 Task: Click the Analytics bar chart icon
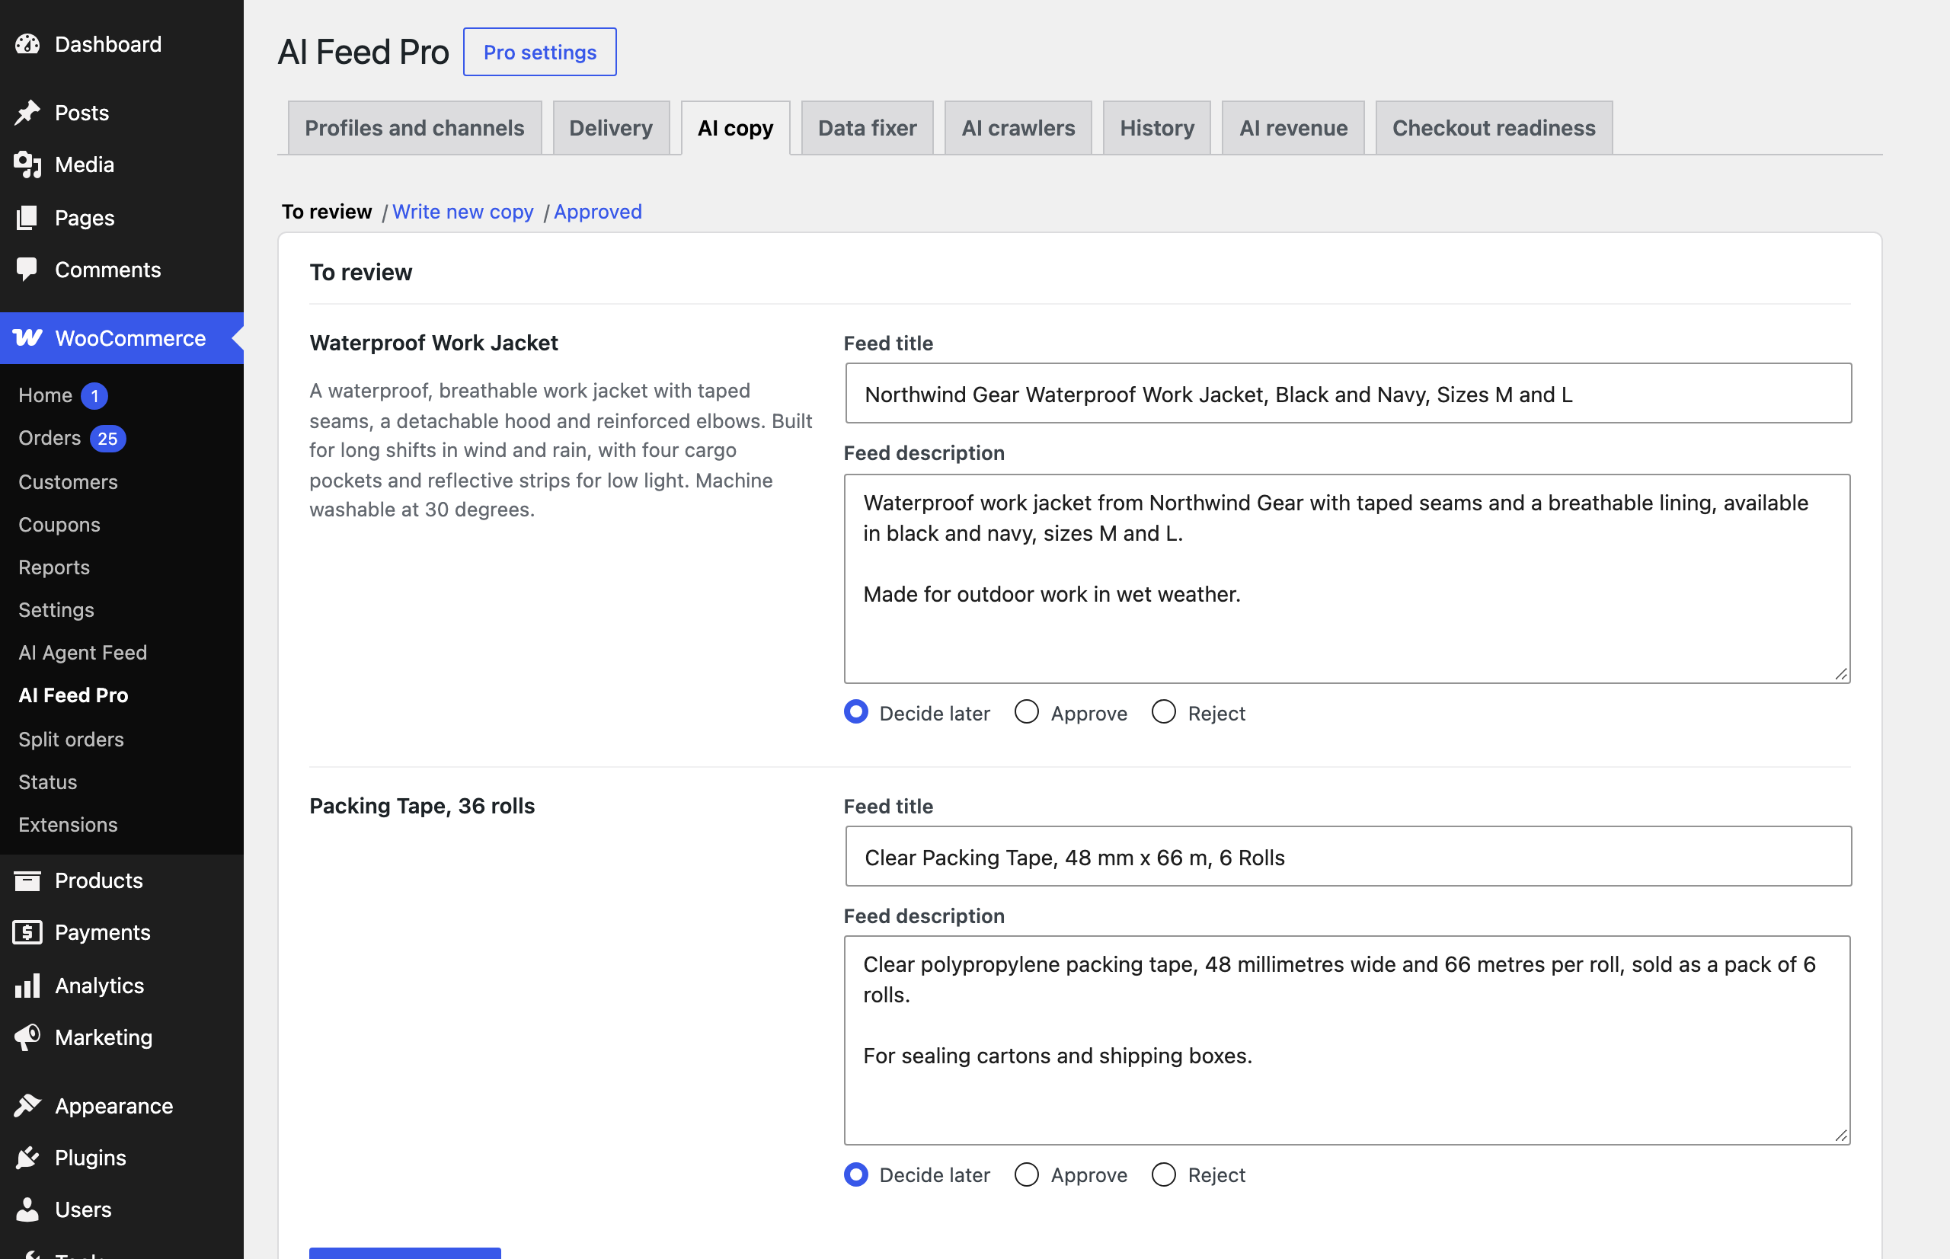tap(27, 985)
